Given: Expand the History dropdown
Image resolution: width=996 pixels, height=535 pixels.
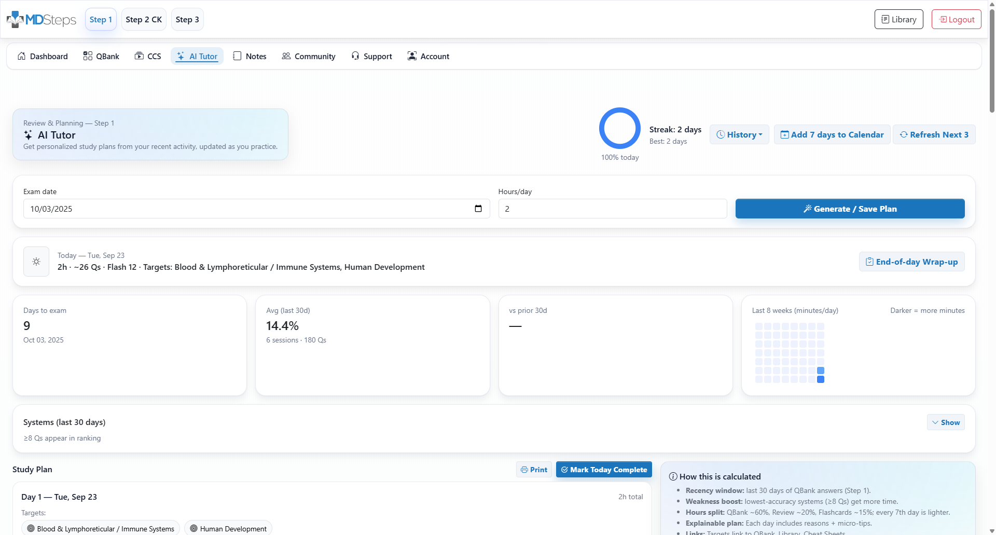Looking at the screenshot, I should (x=739, y=134).
